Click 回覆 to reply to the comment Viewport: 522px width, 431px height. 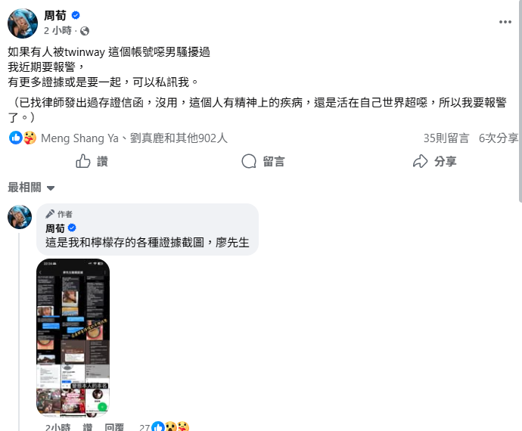(x=114, y=427)
